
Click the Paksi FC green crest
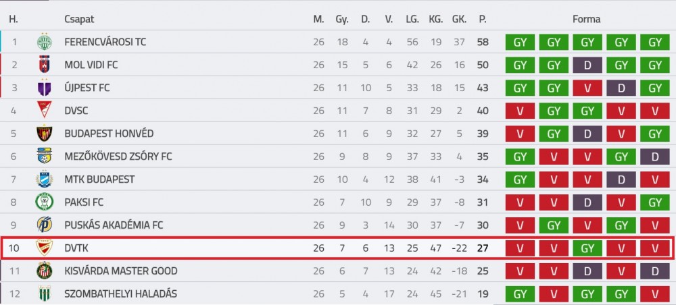tap(44, 202)
